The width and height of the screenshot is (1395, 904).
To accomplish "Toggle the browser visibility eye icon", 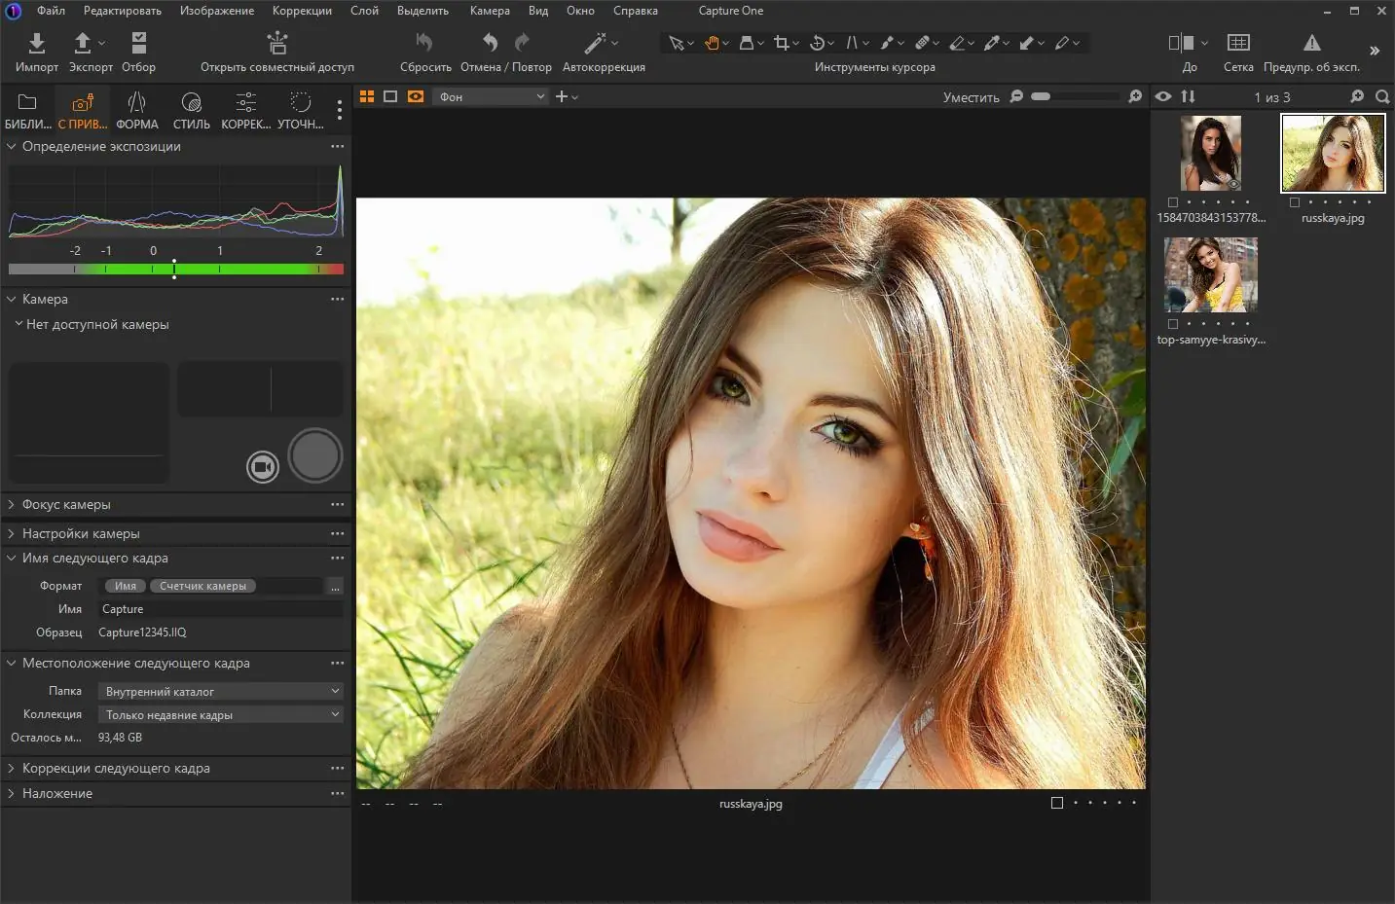I will point(1163,96).
